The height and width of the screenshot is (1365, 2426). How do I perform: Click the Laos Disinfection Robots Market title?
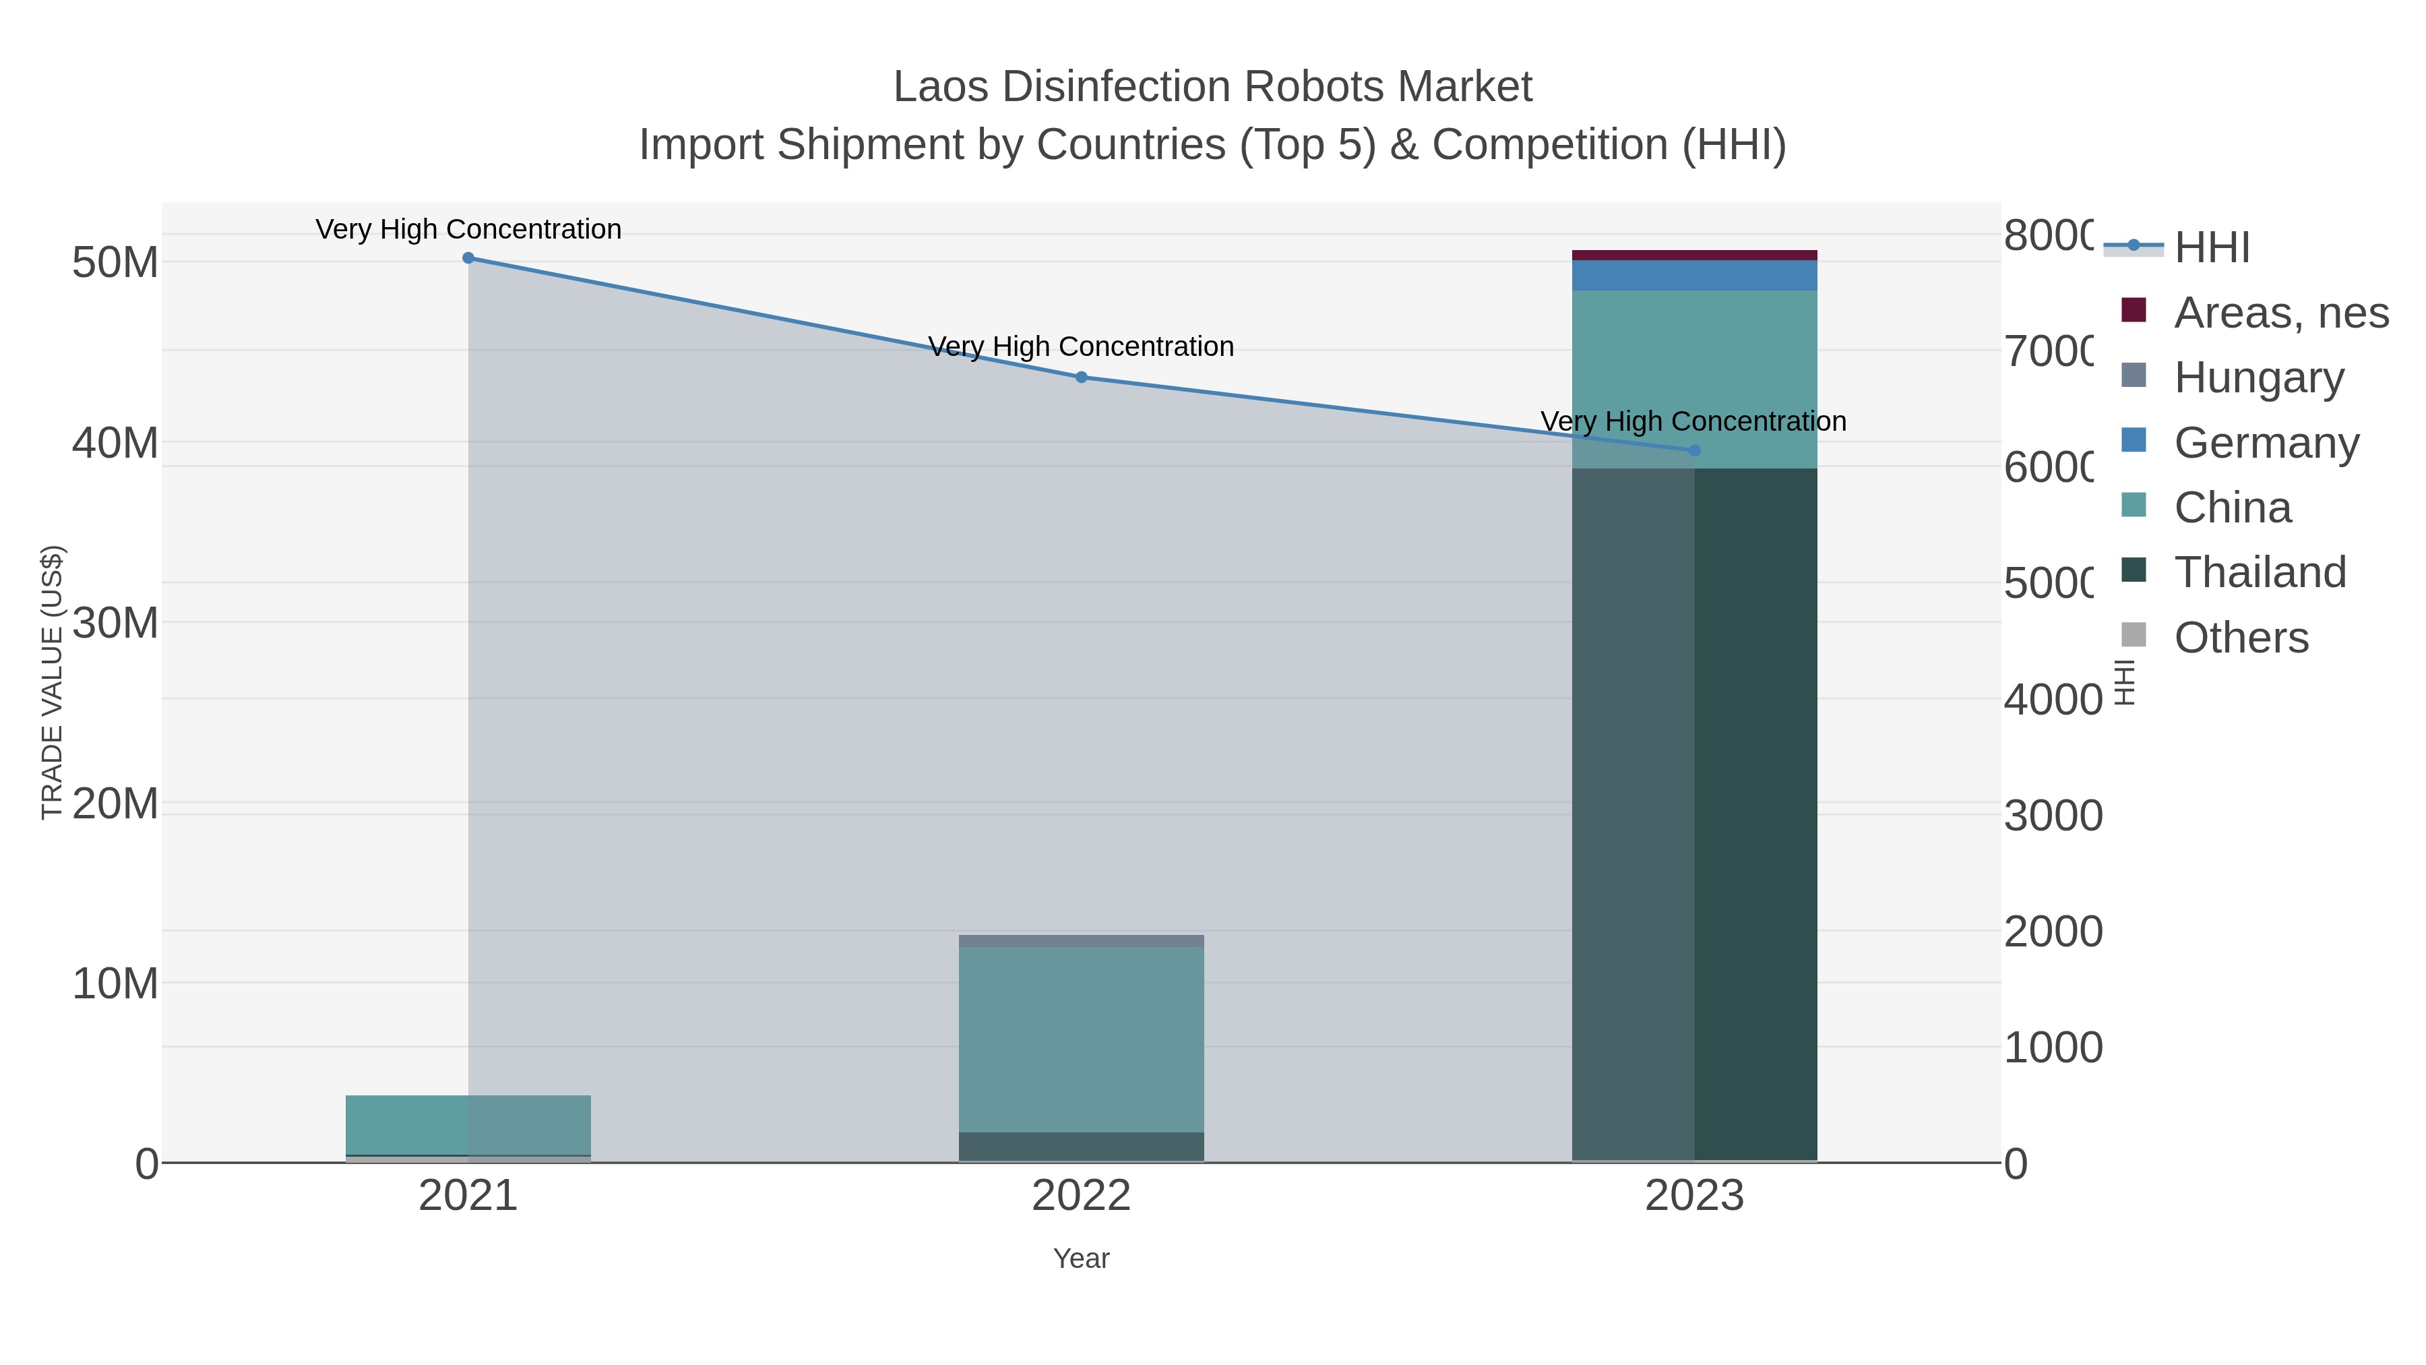[x=1213, y=87]
